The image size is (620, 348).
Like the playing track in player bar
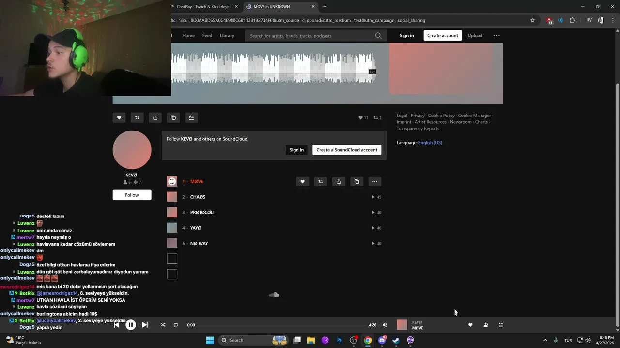tap(470, 325)
